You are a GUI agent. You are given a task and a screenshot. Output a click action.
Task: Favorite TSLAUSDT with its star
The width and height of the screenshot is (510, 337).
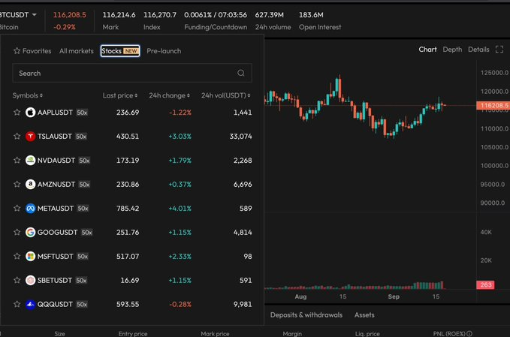point(17,137)
